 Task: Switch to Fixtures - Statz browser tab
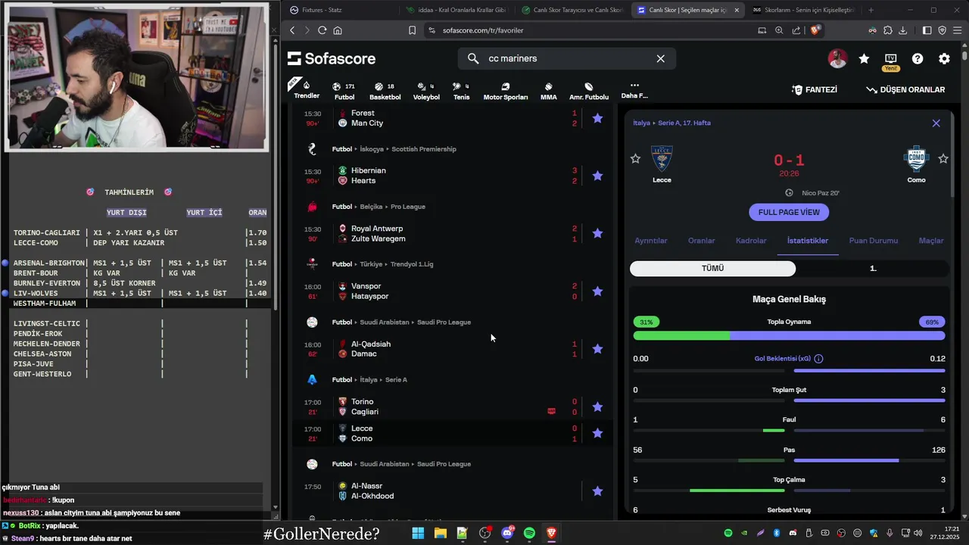coord(339,10)
